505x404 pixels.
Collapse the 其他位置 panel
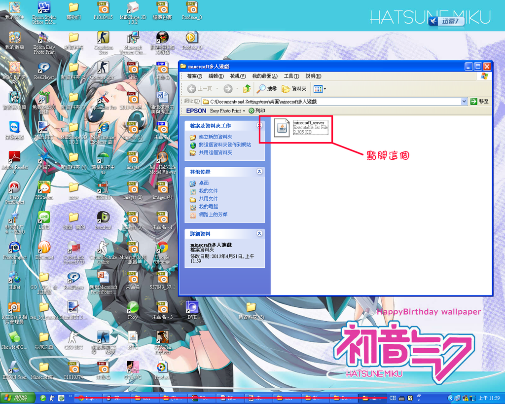click(x=259, y=171)
